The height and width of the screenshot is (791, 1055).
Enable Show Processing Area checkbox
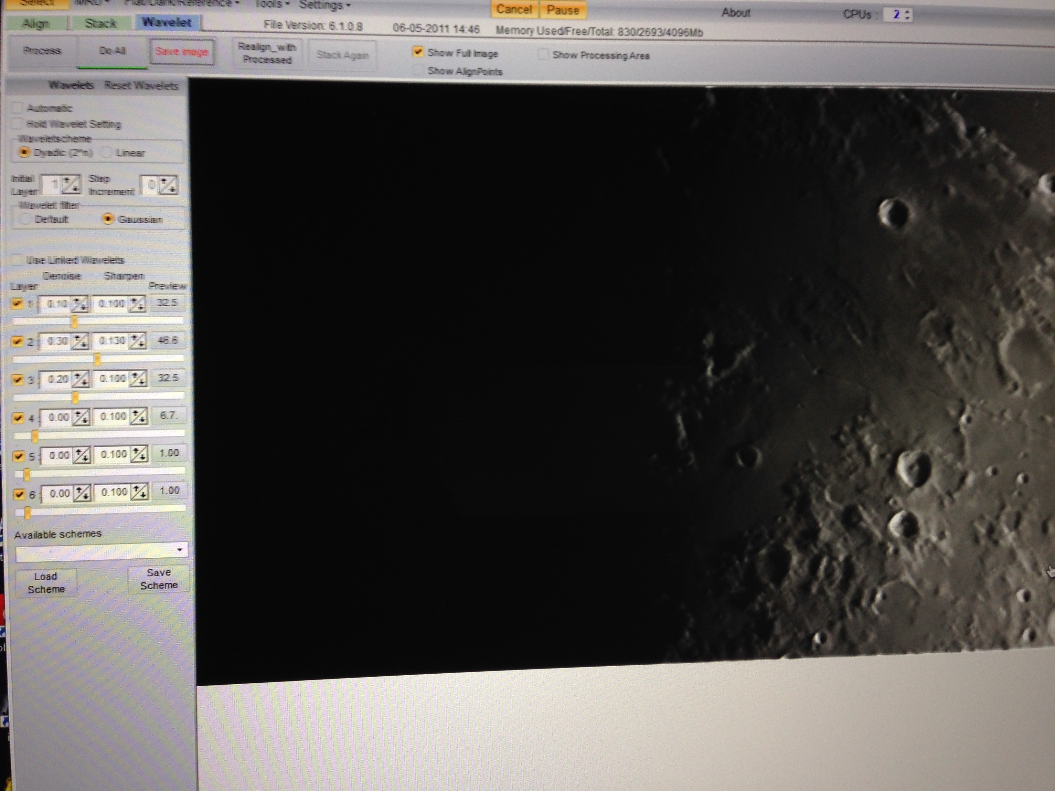coord(543,54)
